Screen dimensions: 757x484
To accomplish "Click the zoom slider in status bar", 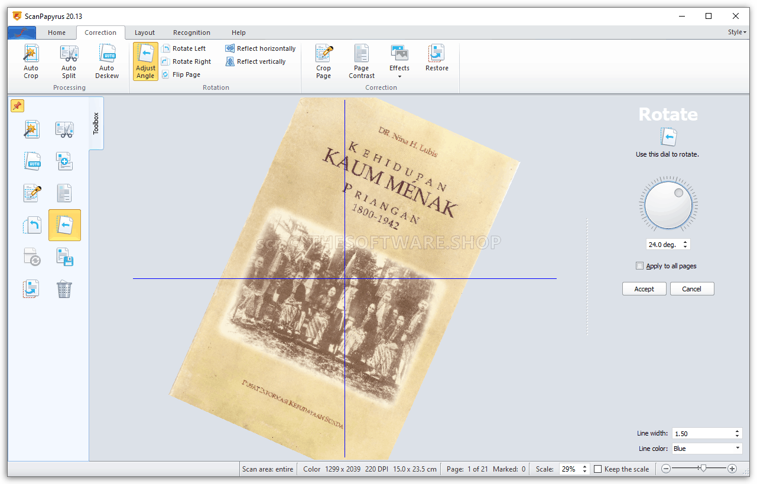I will tap(702, 469).
